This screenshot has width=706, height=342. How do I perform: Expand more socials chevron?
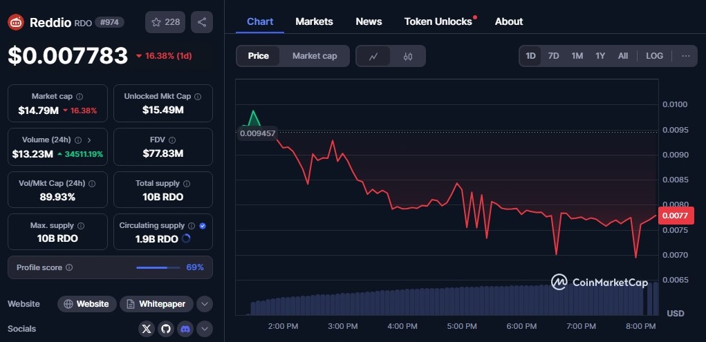[x=205, y=329]
